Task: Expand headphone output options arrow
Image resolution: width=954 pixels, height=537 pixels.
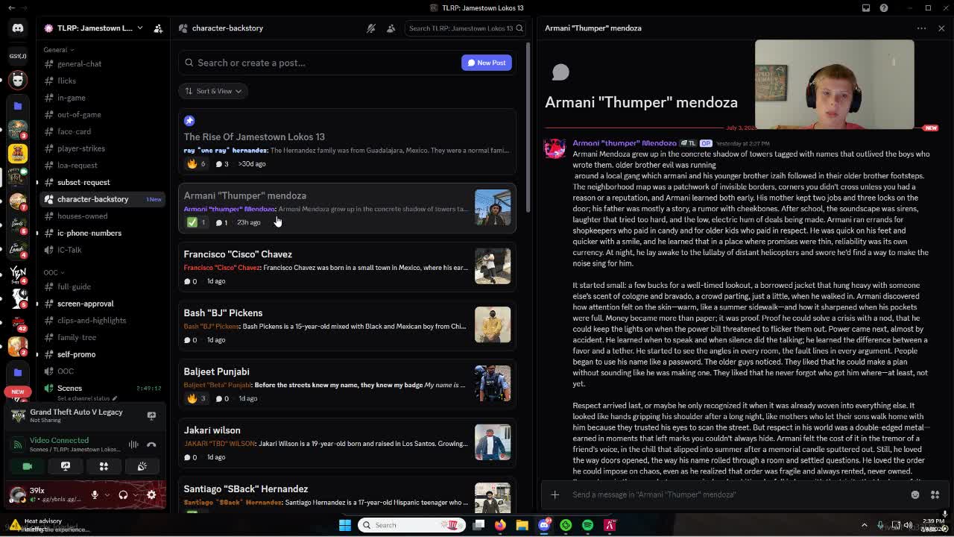Action: coord(134,494)
